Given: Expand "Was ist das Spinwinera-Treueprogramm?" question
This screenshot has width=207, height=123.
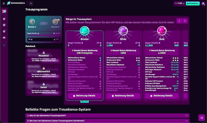Looking at the screenshot, I should tap(107, 116).
